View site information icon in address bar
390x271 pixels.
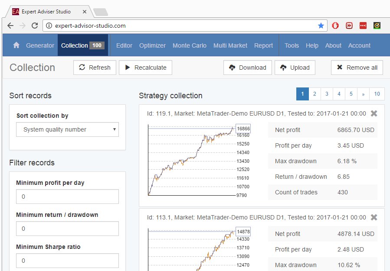(x=49, y=26)
